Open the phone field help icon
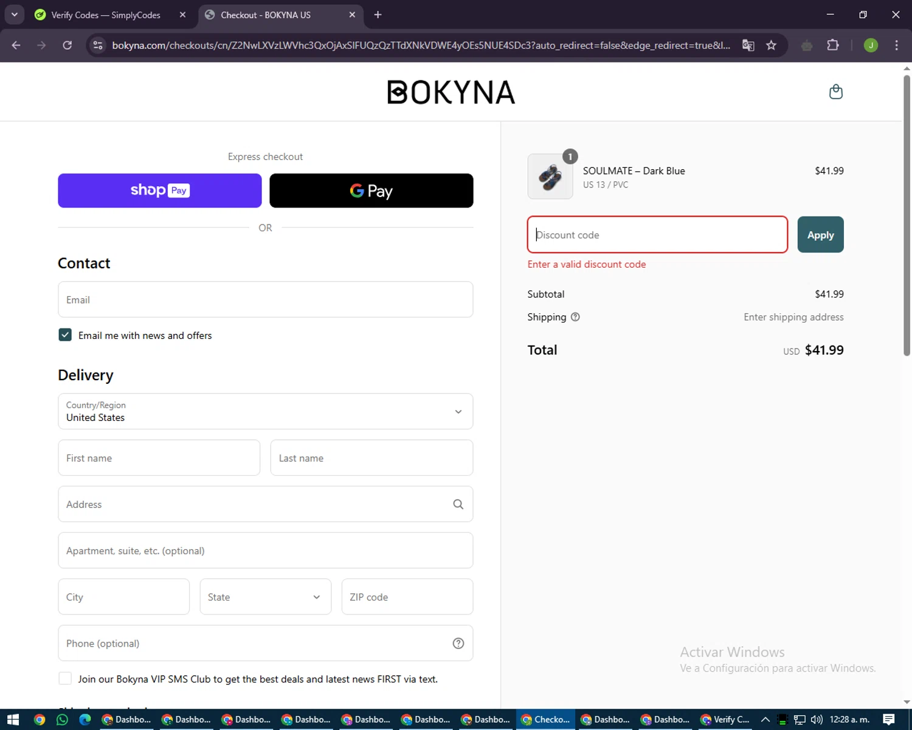Image resolution: width=912 pixels, height=730 pixels. (x=458, y=644)
